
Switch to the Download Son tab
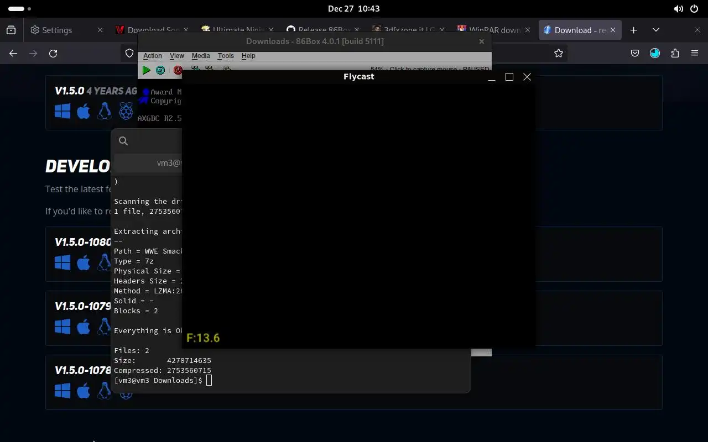(152, 30)
